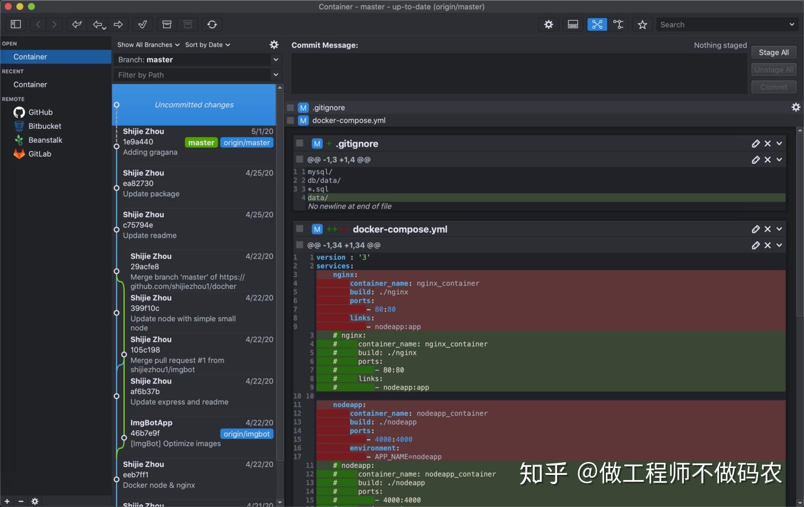This screenshot has height=507, width=804.
Task: Open the Bitbucket entry in the sidebar
Action: 44,126
